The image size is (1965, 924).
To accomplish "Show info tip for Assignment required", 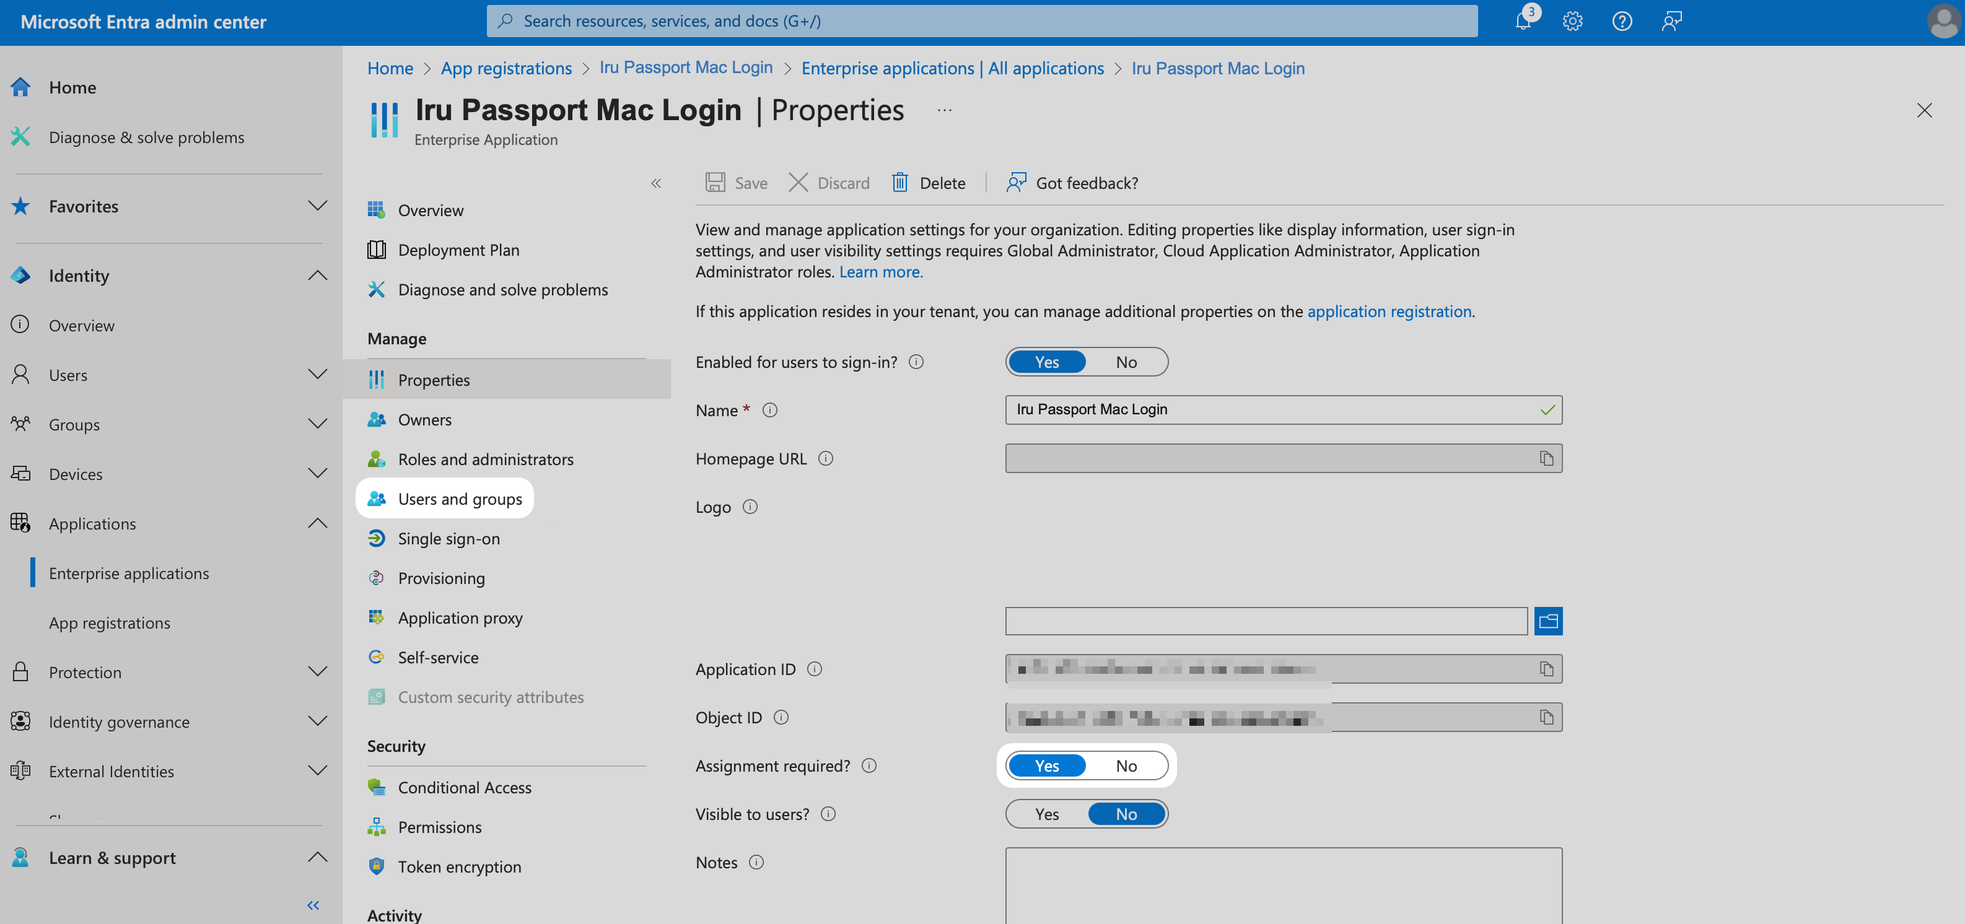I will click(x=869, y=765).
